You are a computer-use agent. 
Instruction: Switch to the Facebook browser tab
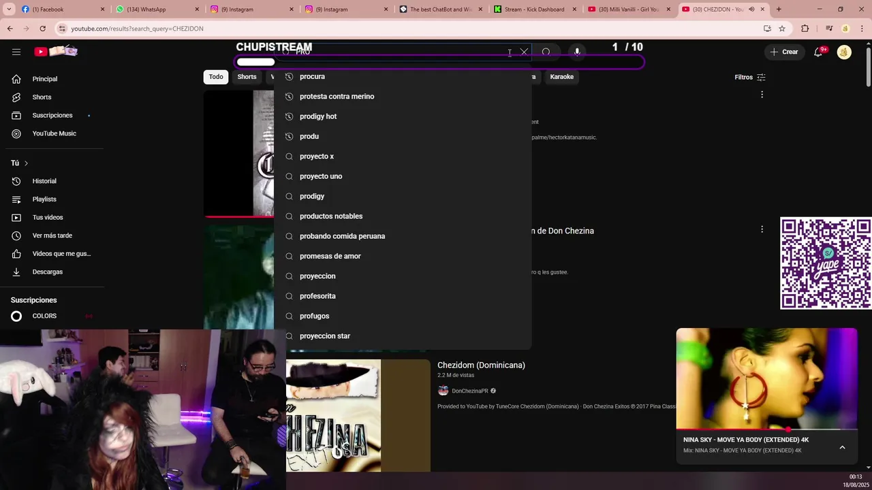[x=63, y=9]
